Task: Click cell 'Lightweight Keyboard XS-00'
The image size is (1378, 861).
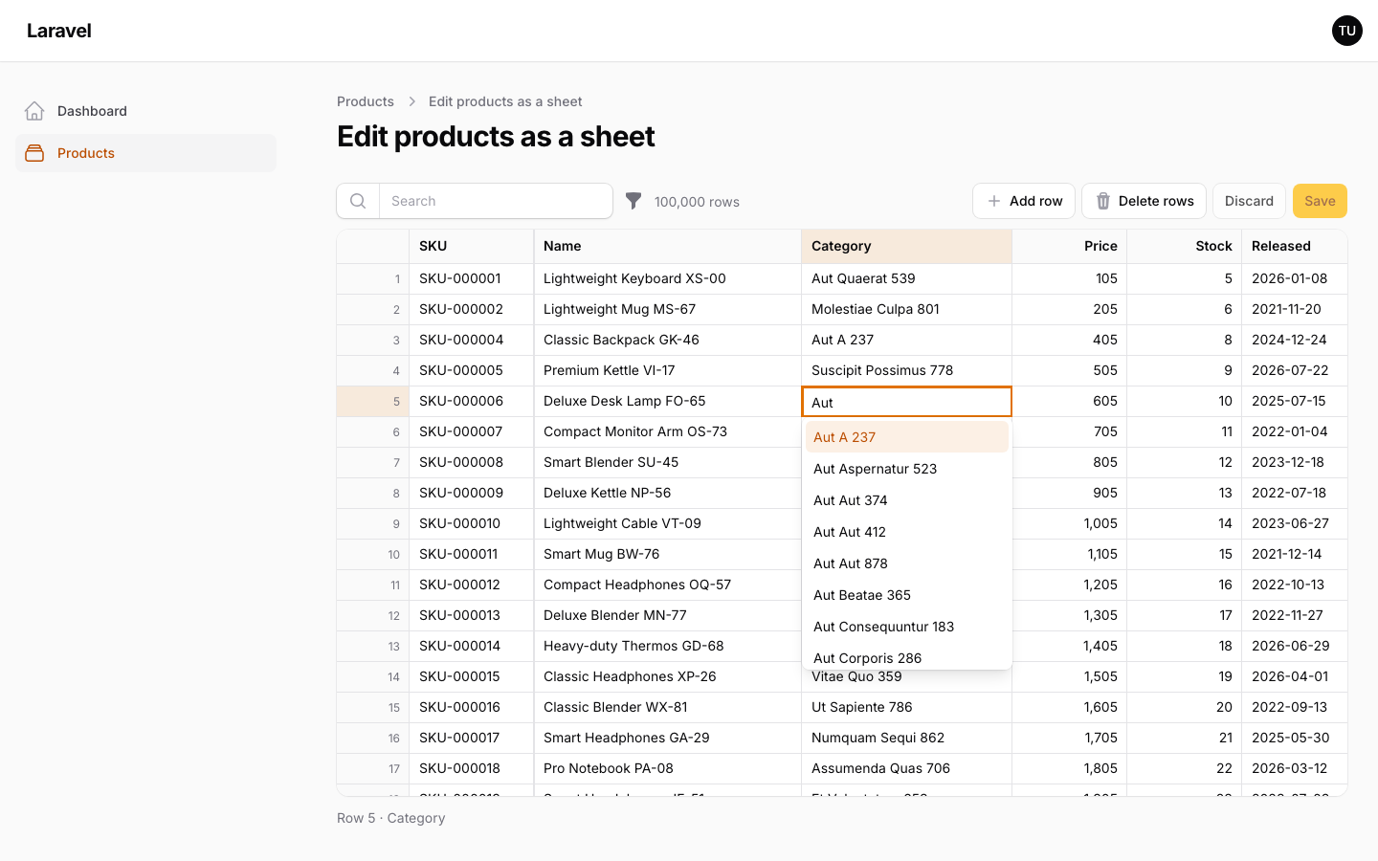Action: coord(668,278)
